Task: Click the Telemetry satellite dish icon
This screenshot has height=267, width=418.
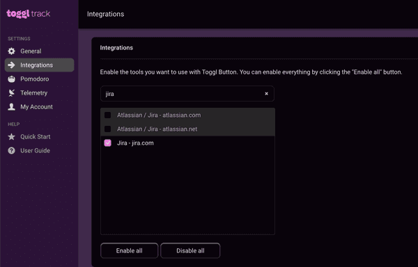Action: pos(11,92)
